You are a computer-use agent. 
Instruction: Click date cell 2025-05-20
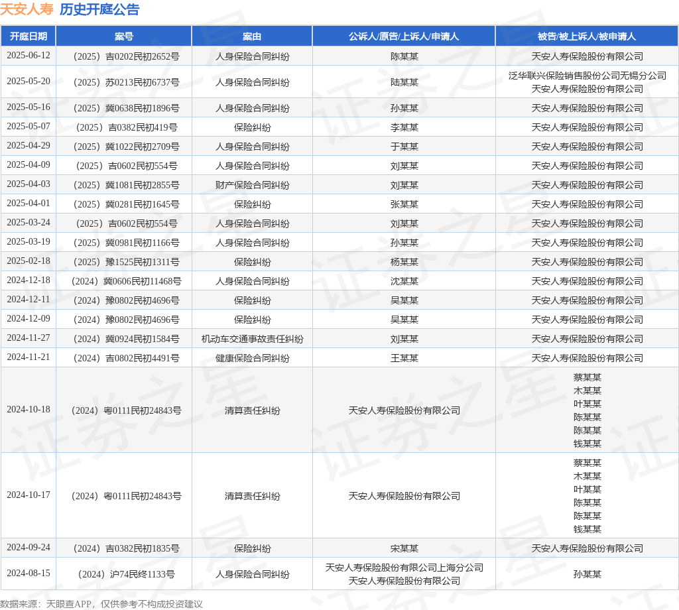click(x=29, y=82)
